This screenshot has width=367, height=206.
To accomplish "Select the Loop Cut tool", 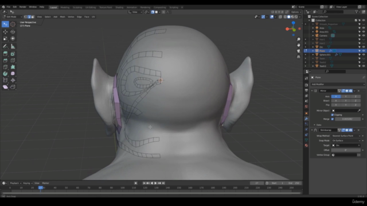I will point(13,61).
